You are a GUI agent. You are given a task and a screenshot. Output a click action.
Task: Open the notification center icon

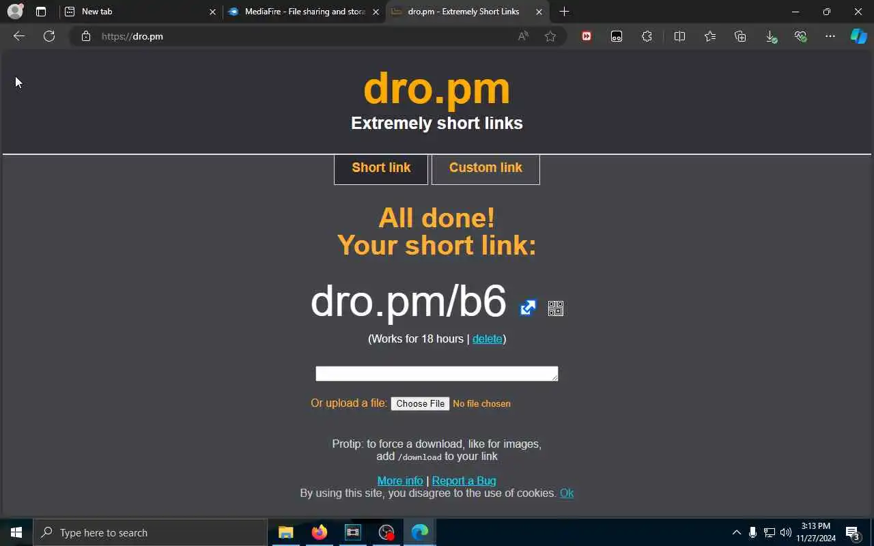[852, 532]
